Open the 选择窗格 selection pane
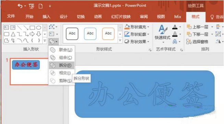This screenshot has height=124, width=224. click(x=198, y=42)
